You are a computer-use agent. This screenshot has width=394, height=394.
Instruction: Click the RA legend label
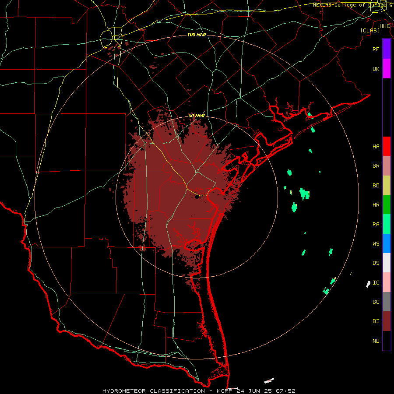click(376, 224)
